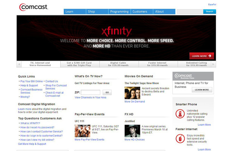Click the GO button next to ZIP
231x151 pixels.
point(107,92)
